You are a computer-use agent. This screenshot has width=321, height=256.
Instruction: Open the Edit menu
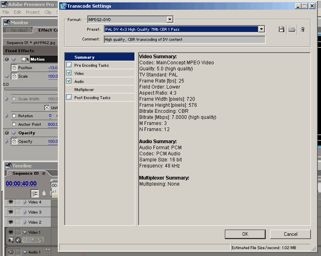[17, 12]
